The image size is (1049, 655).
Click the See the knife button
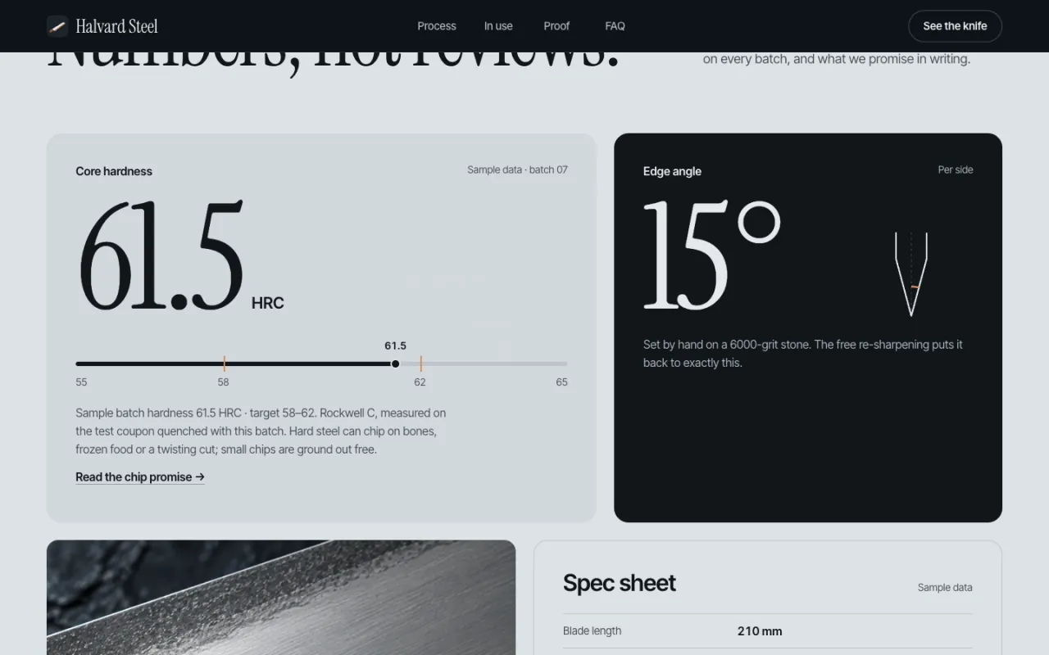(x=955, y=26)
